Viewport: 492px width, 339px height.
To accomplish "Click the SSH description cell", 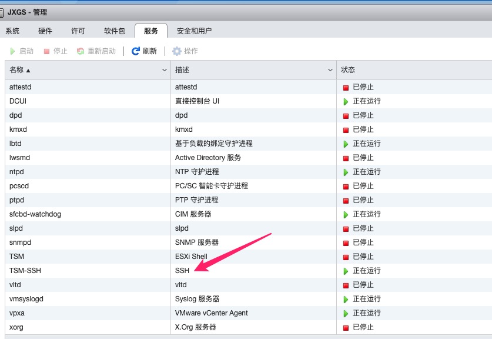I will click(182, 271).
